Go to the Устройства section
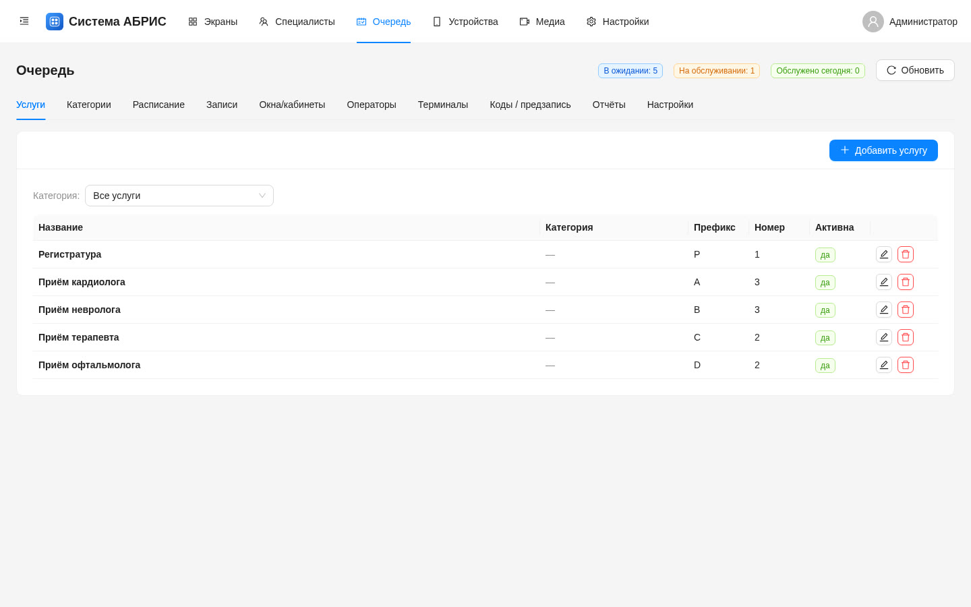The height and width of the screenshot is (607, 971). (465, 22)
